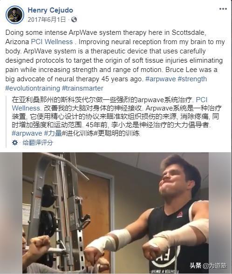The width and height of the screenshot is (232, 274).
Task: Click the Chinese translated text block
Action: tap(116, 117)
